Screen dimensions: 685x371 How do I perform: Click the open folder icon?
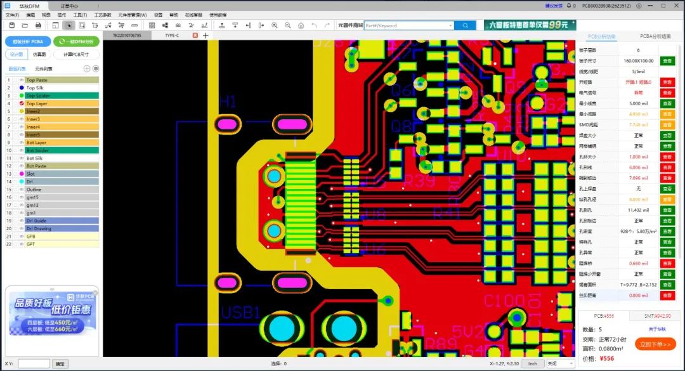24,25
